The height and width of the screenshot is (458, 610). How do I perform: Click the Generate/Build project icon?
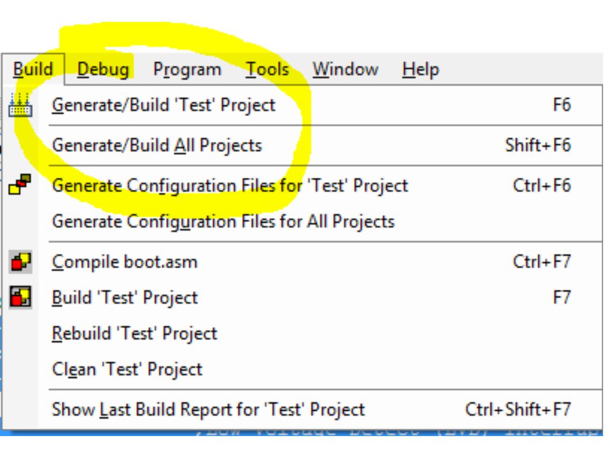pos(20,105)
